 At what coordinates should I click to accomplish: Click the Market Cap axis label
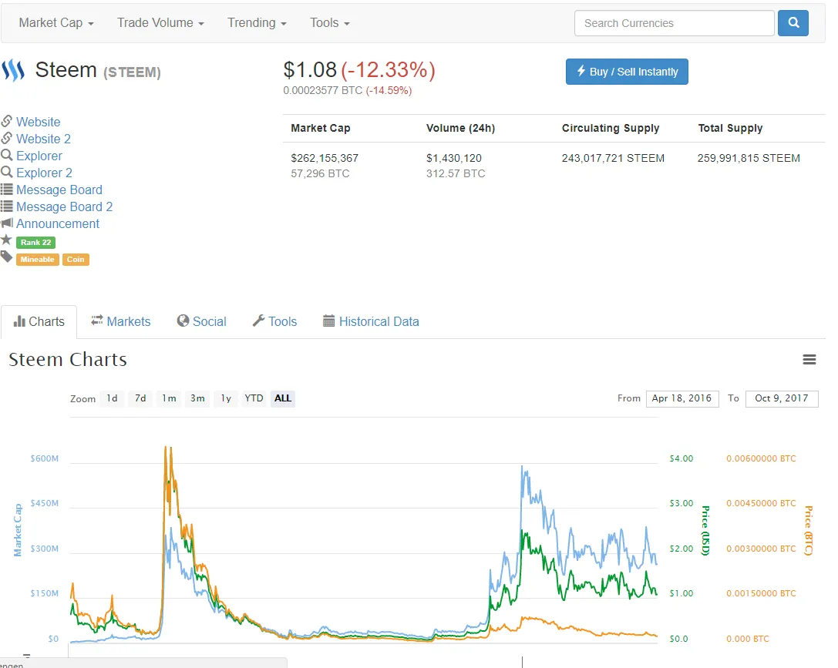click(18, 530)
